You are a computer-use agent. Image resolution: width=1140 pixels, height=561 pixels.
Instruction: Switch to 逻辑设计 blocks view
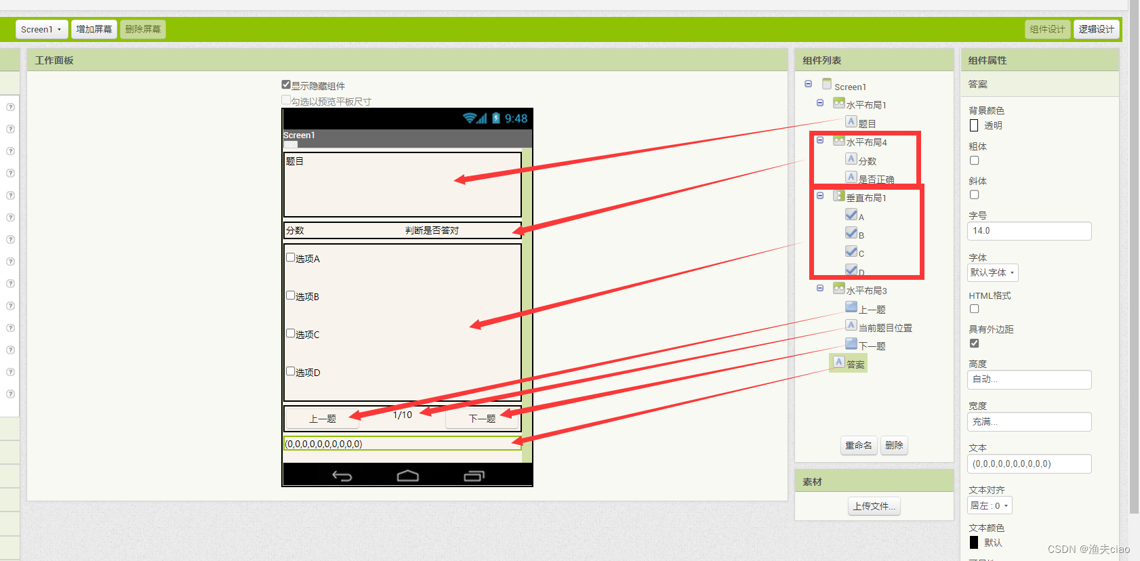pyautogui.click(x=1096, y=29)
